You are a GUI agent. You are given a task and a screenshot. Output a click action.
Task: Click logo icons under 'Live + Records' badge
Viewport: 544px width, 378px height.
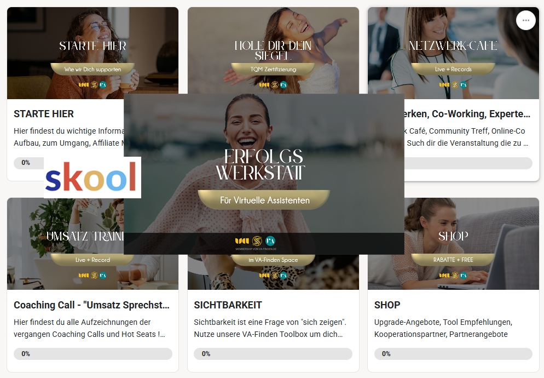[x=453, y=85]
